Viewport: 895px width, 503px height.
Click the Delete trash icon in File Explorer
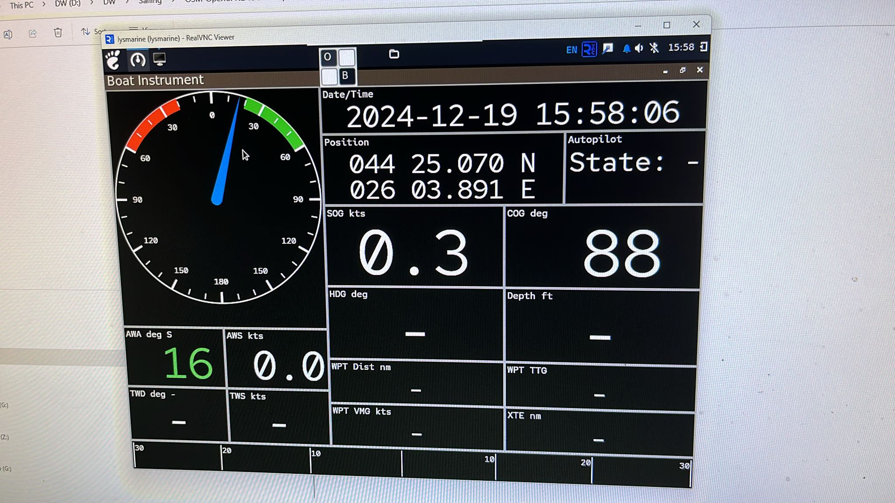tap(58, 32)
